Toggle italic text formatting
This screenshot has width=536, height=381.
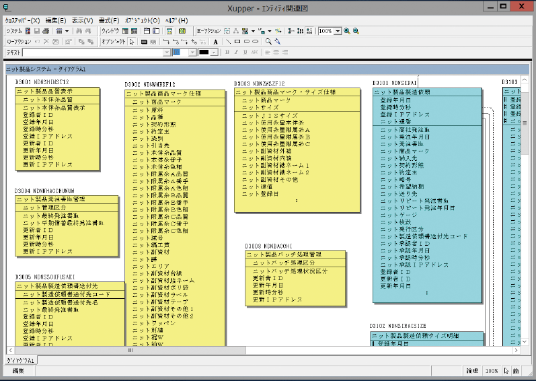pos(236,52)
